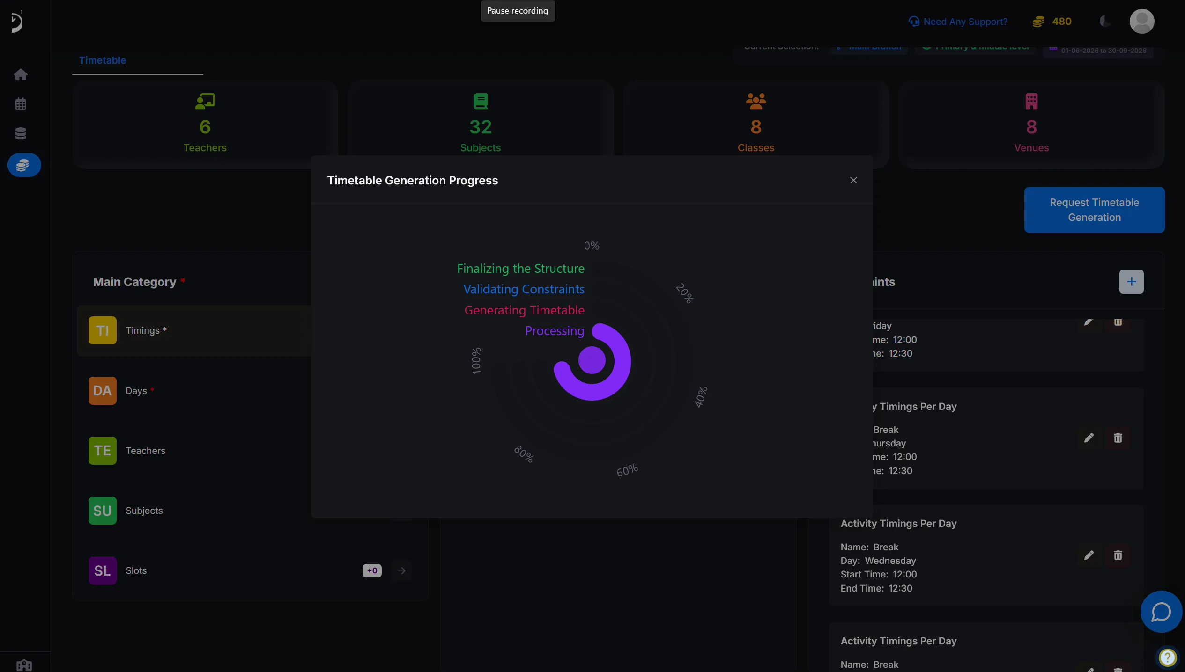Click the Subjects summary card
The image size is (1185, 672).
(481, 124)
